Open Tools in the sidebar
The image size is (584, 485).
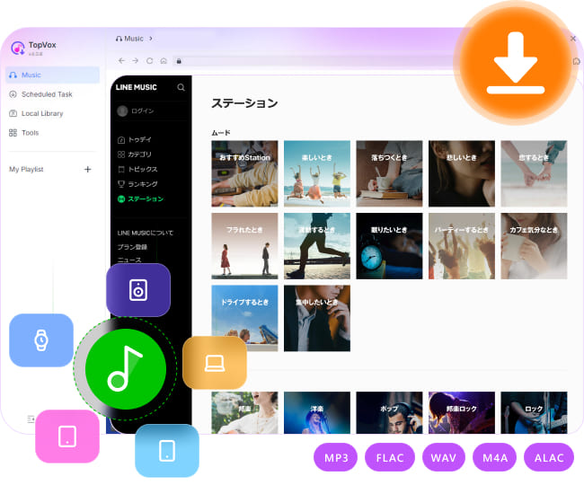pos(24,133)
